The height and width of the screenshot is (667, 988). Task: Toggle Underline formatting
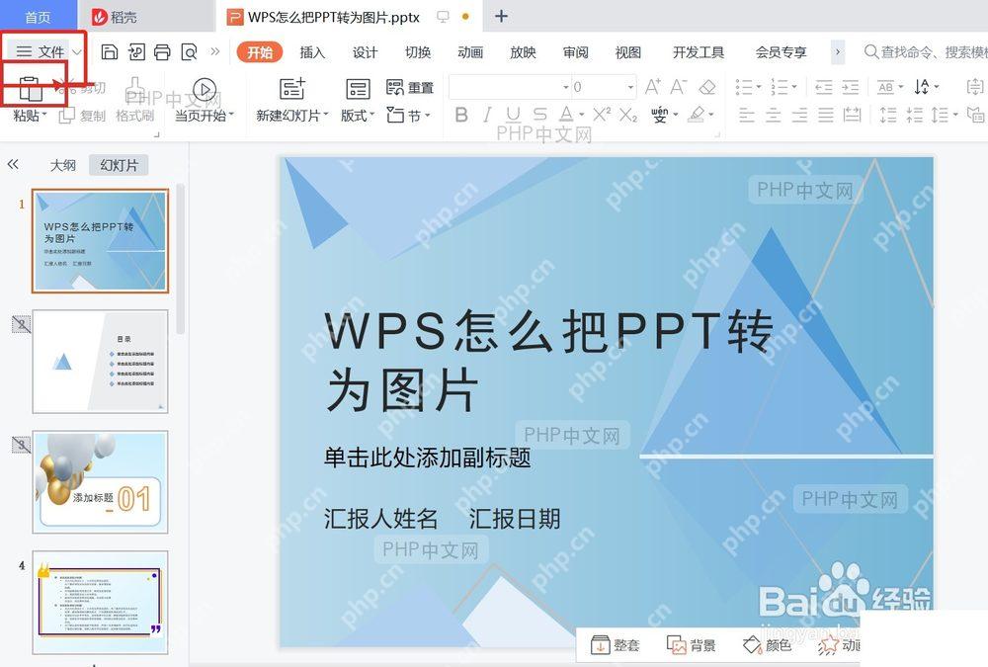click(513, 115)
